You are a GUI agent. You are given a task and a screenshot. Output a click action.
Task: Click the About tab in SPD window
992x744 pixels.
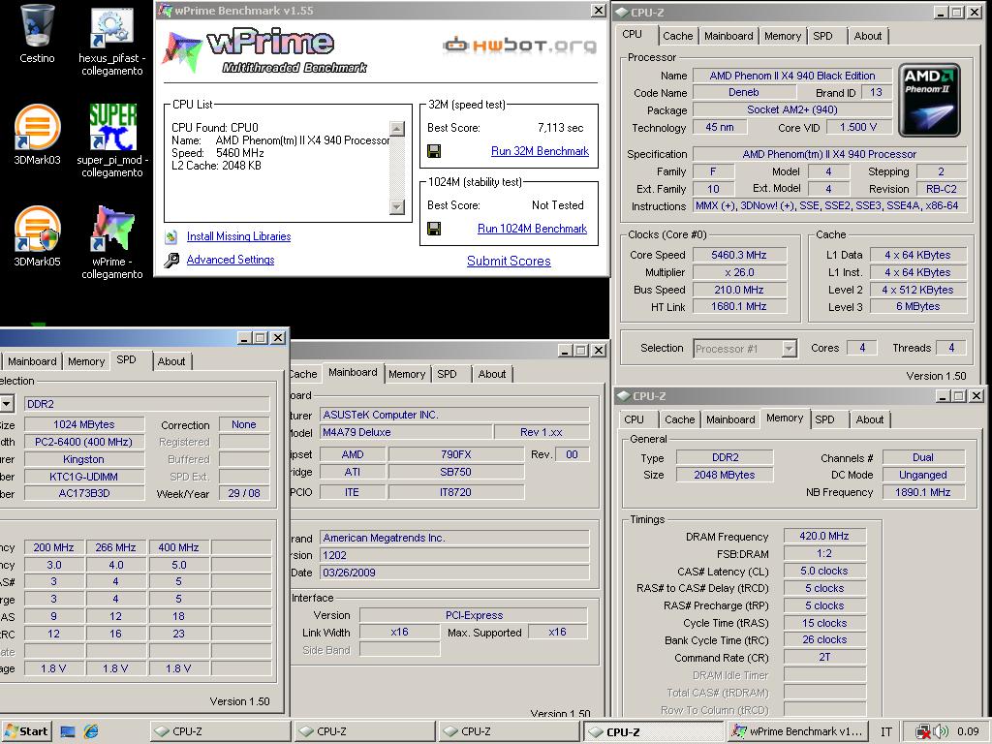(171, 361)
